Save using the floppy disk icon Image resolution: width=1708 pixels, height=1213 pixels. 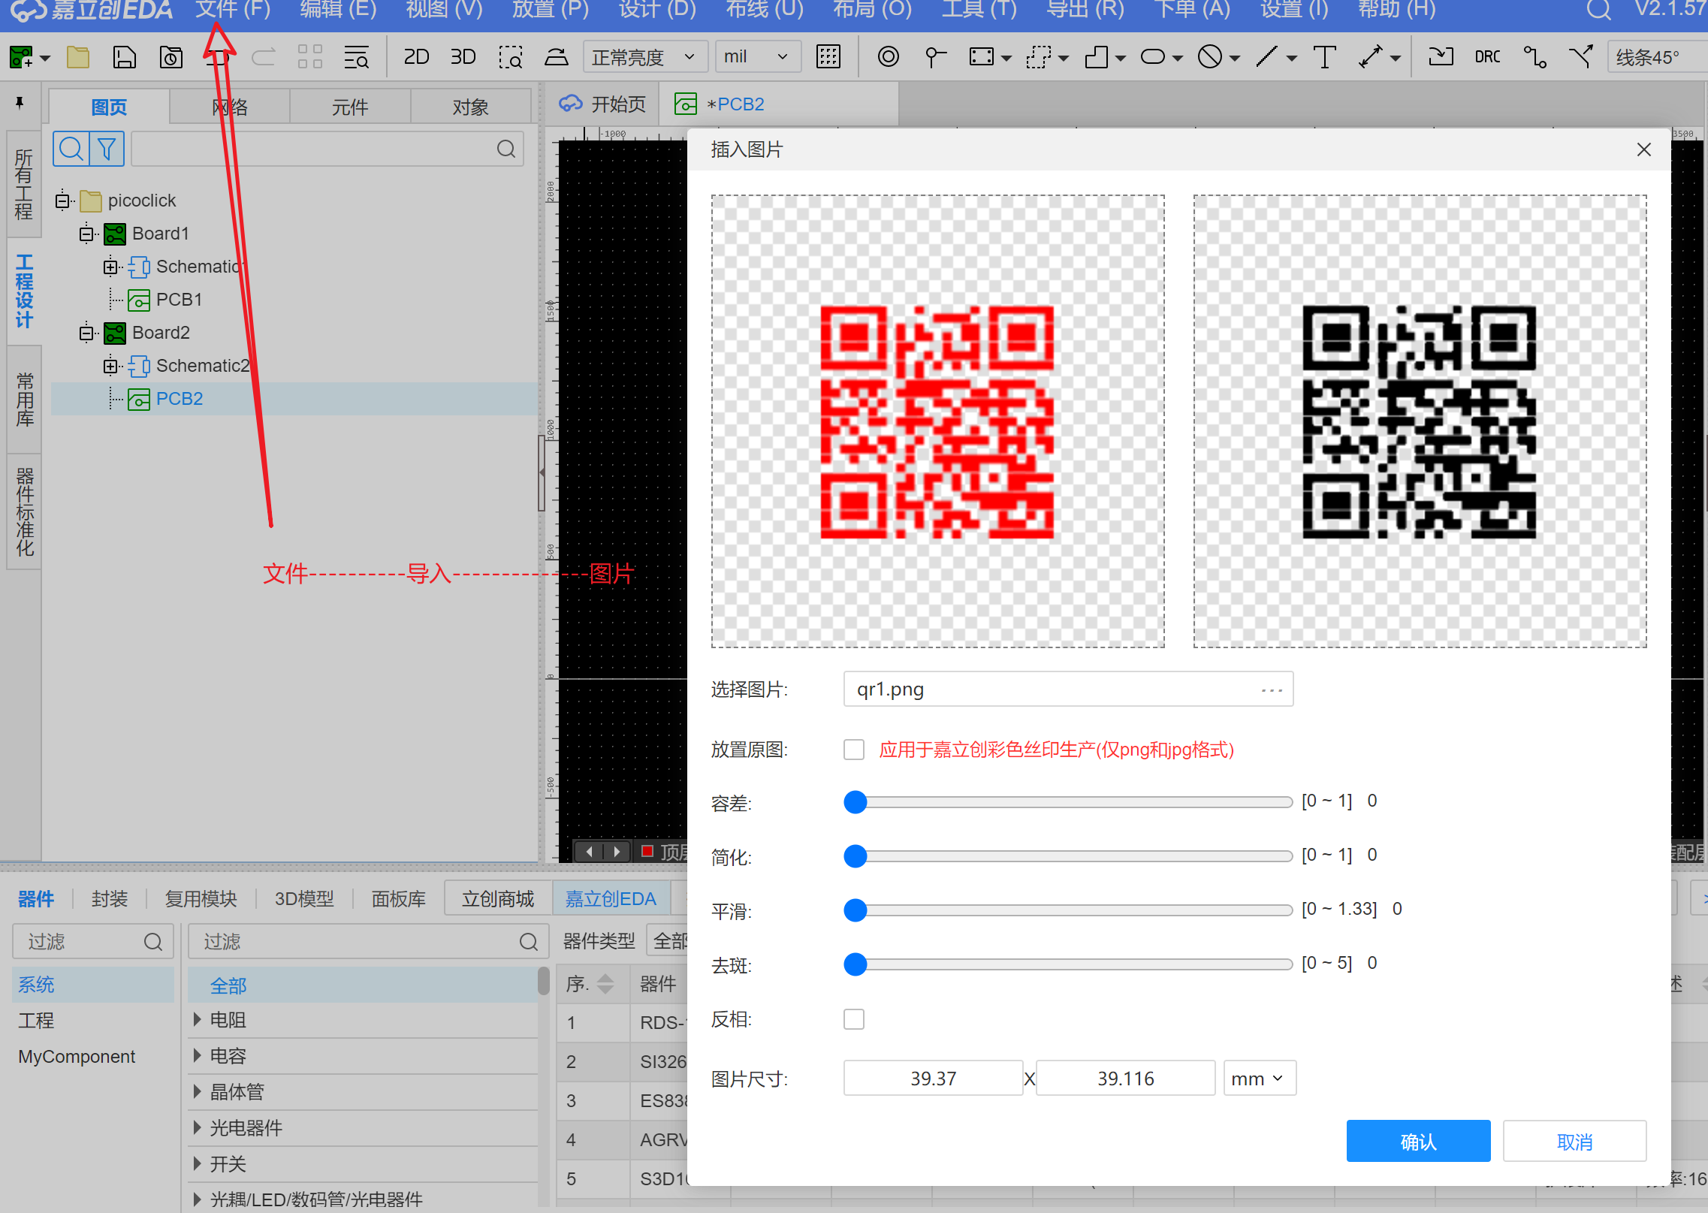point(125,57)
